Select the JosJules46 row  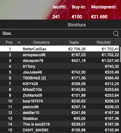click(x=60, y=72)
